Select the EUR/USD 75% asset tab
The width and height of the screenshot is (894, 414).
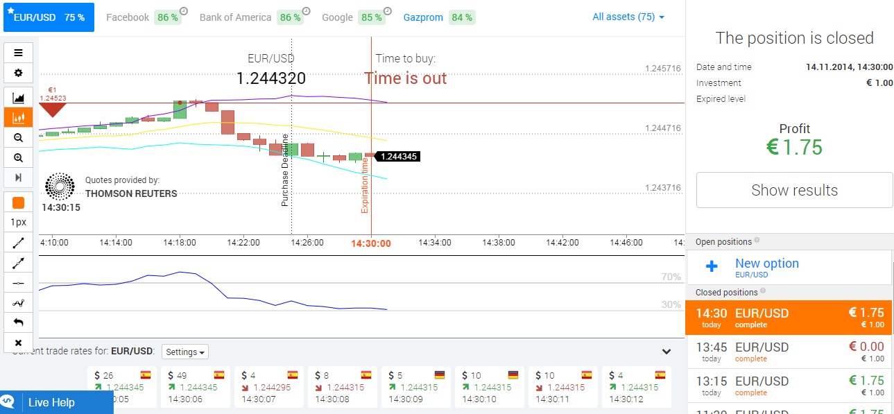coord(49,17)
